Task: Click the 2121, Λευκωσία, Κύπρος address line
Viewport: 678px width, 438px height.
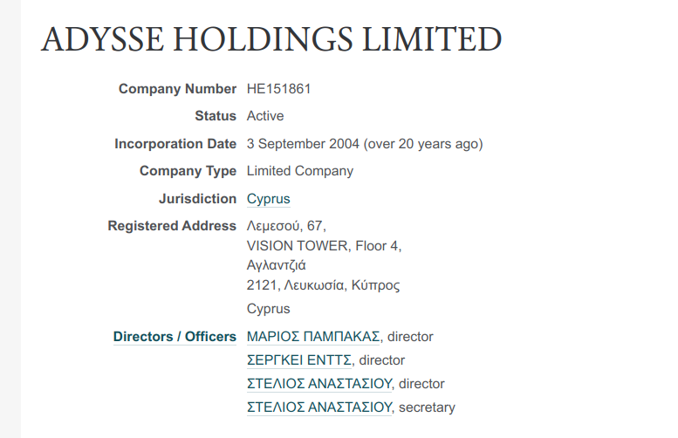Action: tap(323, 285)
